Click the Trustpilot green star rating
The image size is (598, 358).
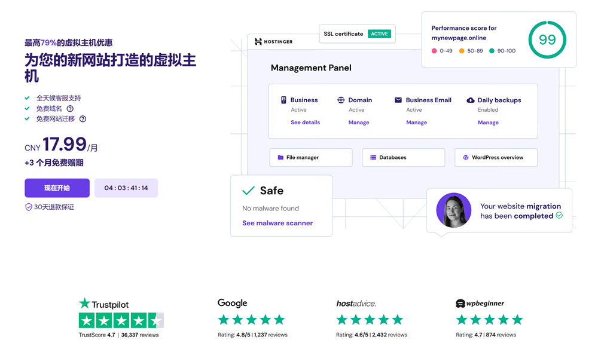tap(121, 320)
